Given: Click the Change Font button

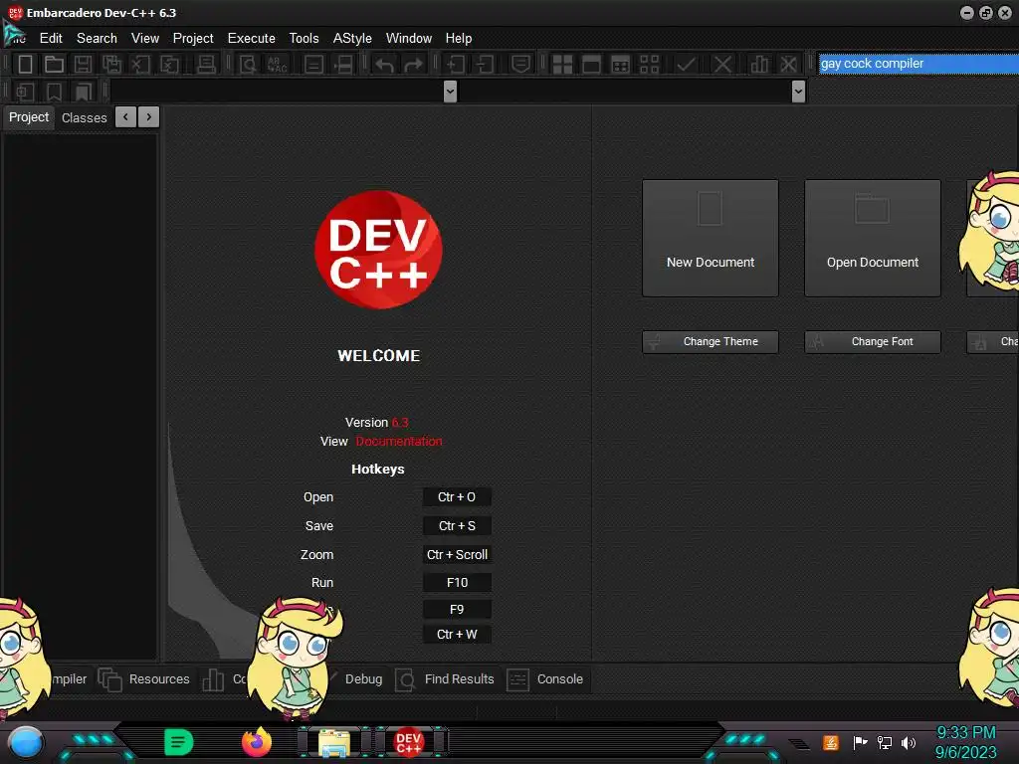Looking at the screenshot, I should 873,342.
